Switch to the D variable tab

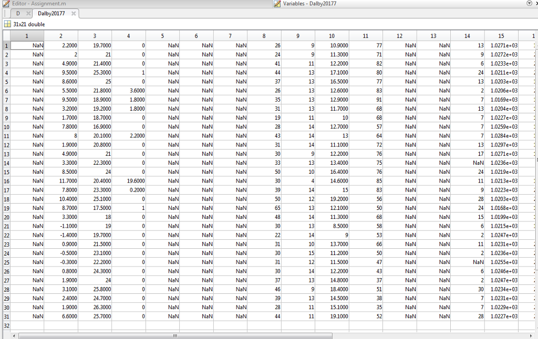pos(18,13)
